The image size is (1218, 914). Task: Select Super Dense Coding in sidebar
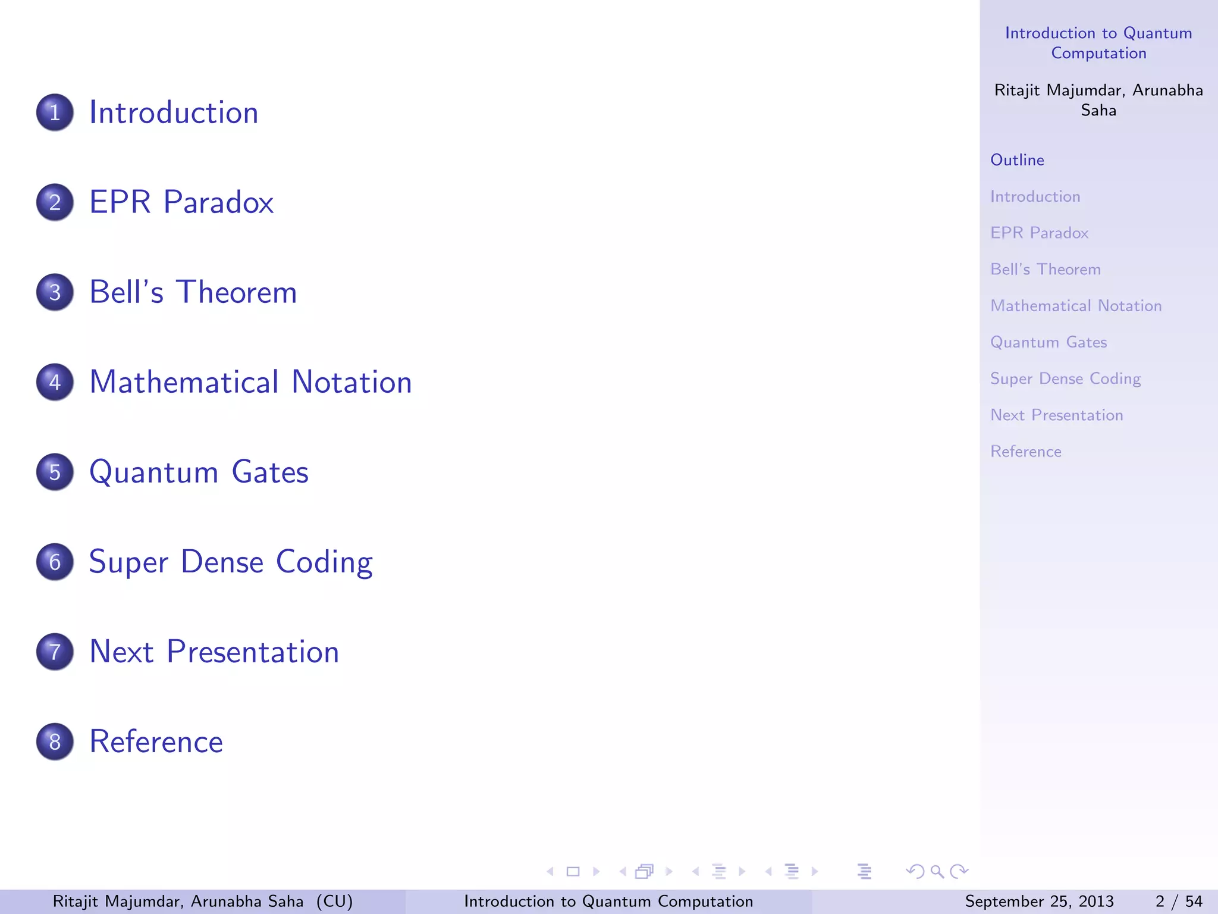[1065, 379]
